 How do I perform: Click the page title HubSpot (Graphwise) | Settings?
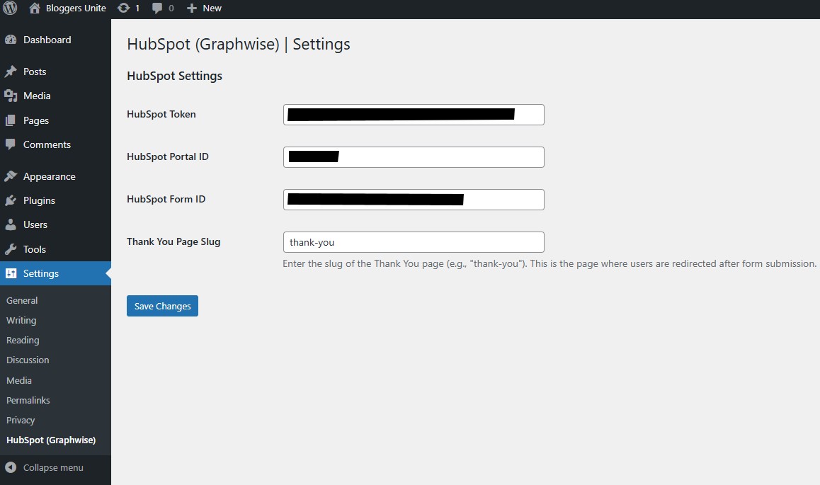[x=239, y=45]
